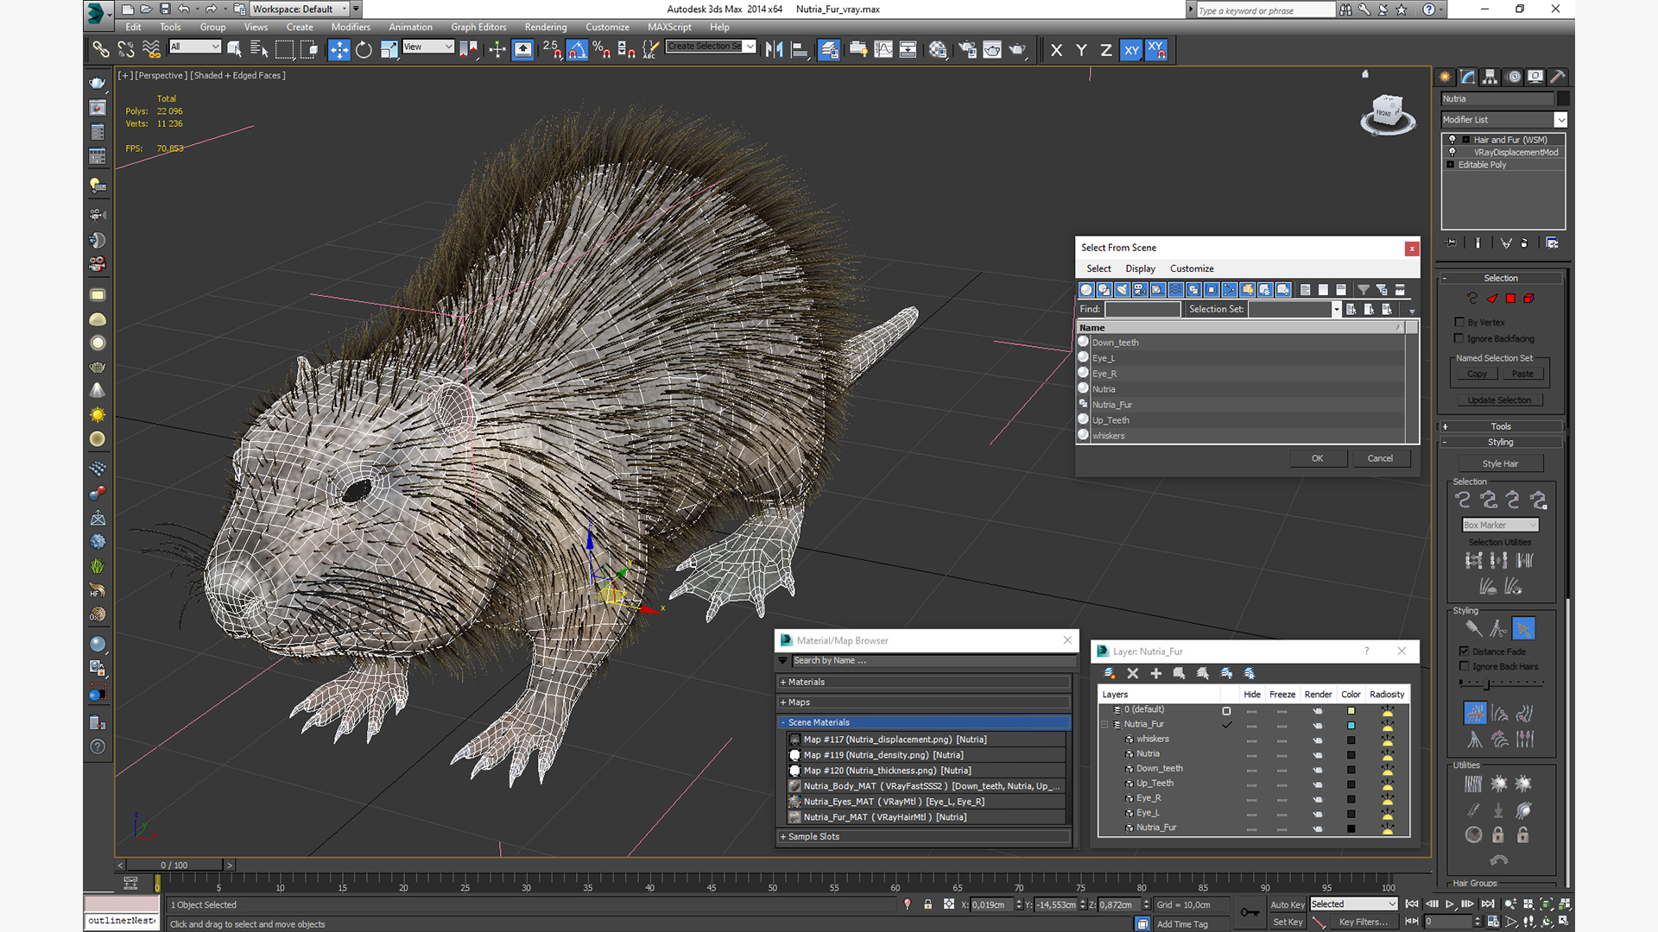
Task: Toggle the Angle Snap icon
Action: pos(577,50)
